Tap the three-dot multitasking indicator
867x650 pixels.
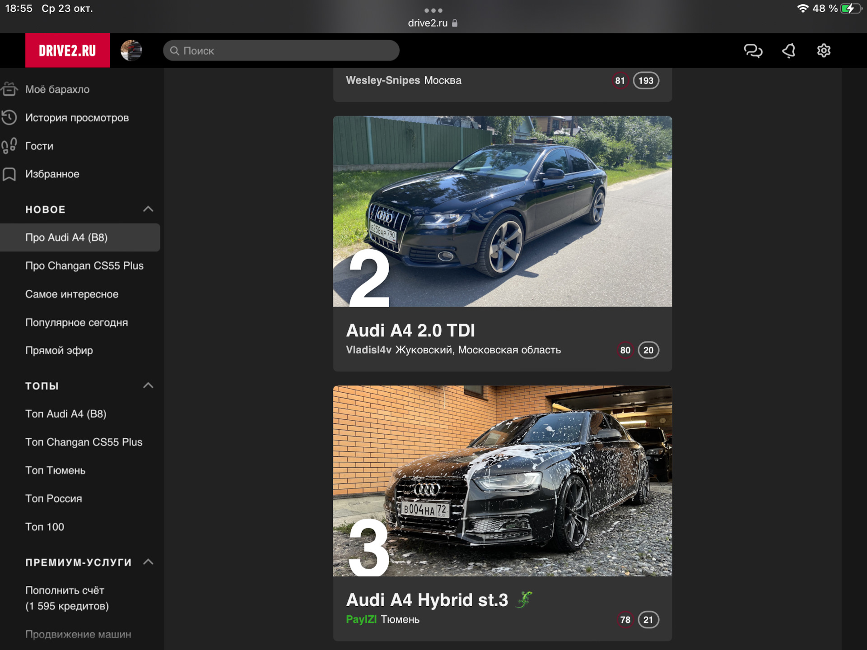(433, 10)
